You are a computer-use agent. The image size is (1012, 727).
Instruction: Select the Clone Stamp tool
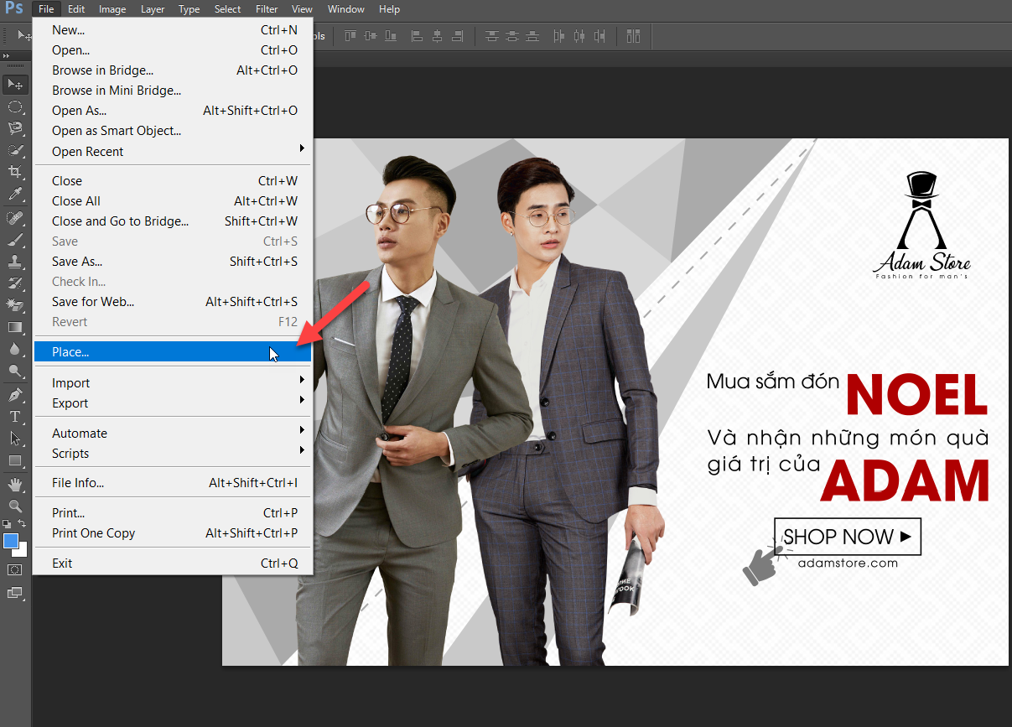tap(15, 261)
